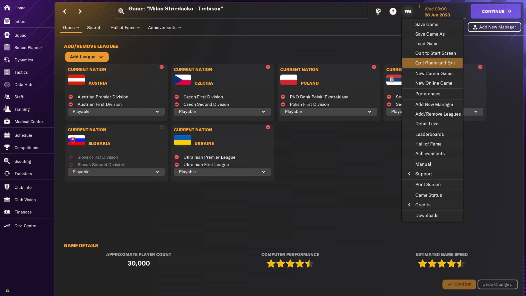Open the Finances money icon
Screen dimensions: 526x296
tap(7, 212)
